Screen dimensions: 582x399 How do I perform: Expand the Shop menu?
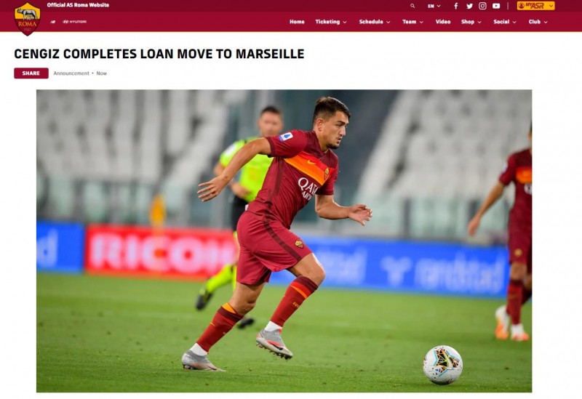click(471, 22)
